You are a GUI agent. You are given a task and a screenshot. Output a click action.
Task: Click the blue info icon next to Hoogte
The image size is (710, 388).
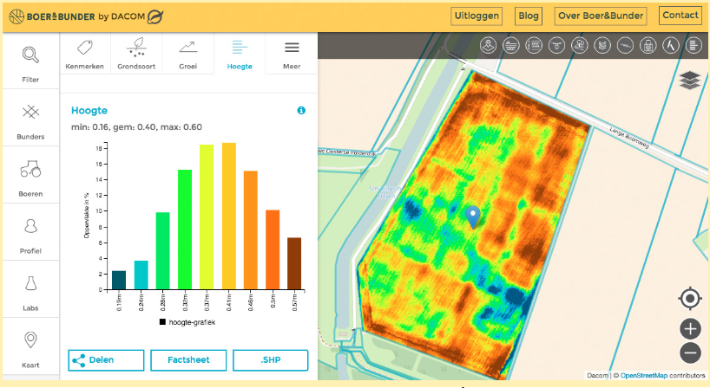301,110
